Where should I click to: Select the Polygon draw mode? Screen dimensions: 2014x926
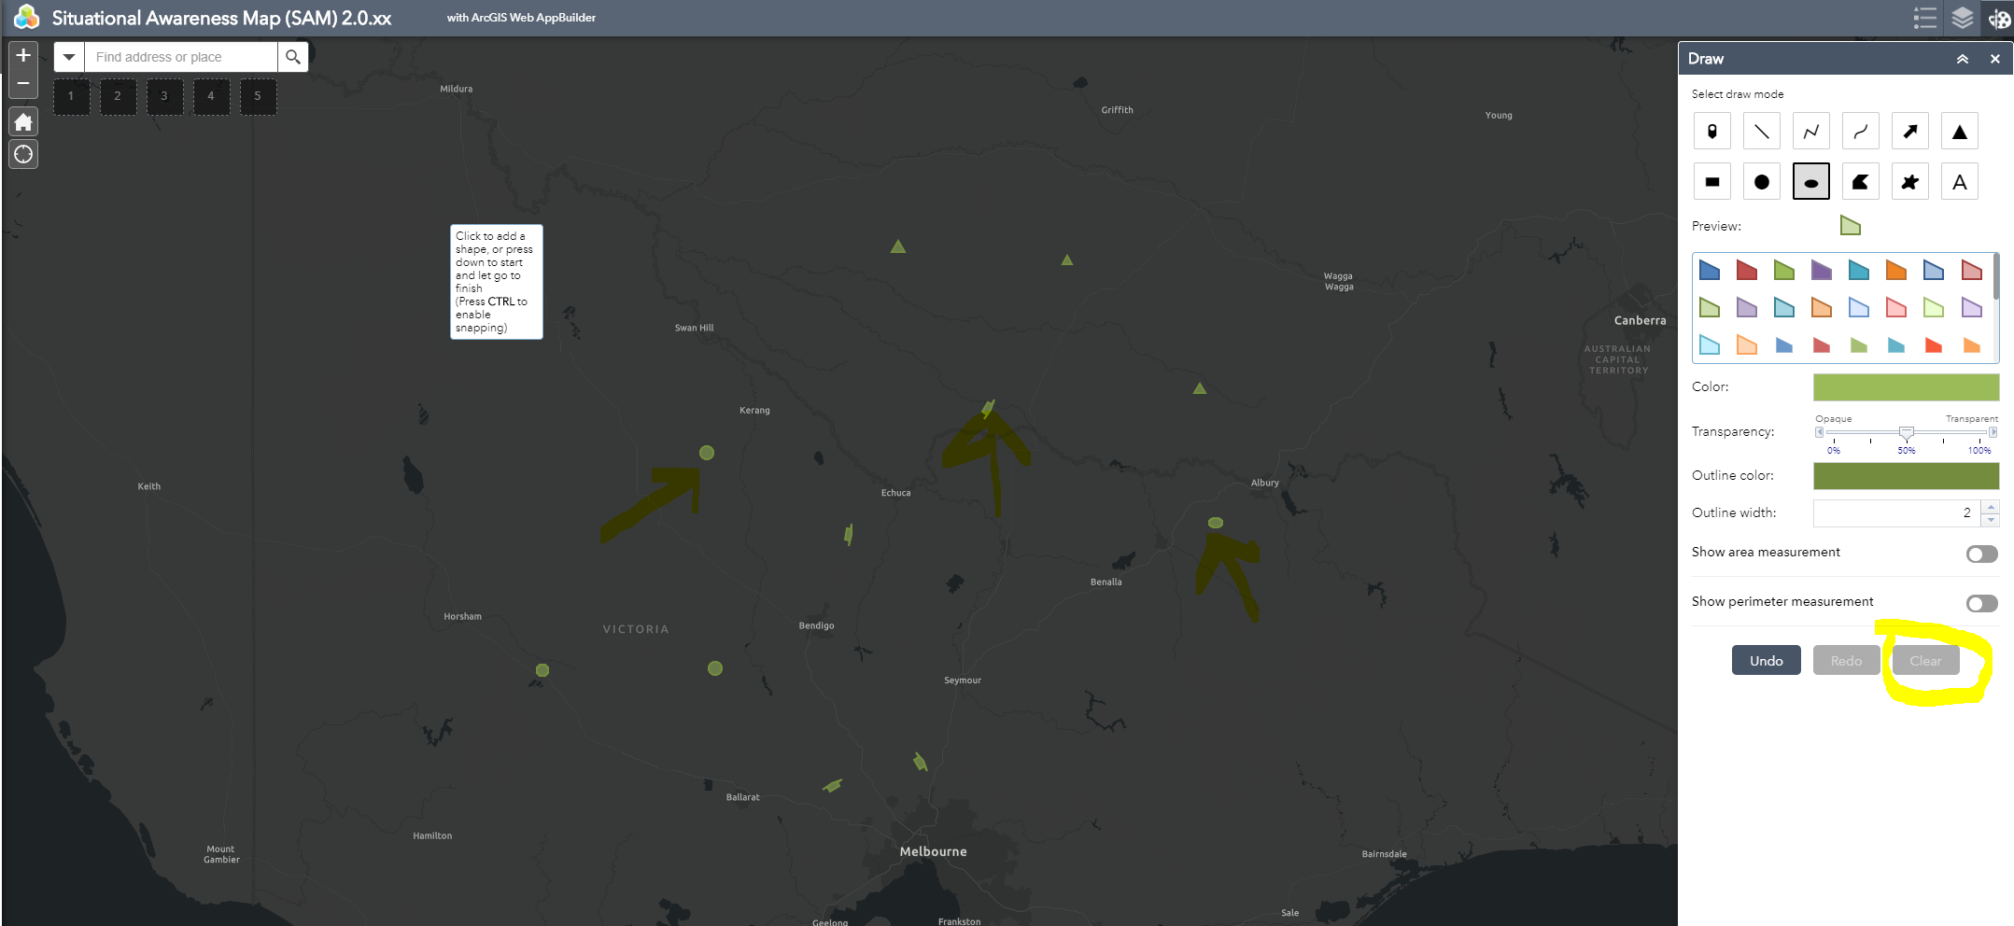pos(1861,181)
